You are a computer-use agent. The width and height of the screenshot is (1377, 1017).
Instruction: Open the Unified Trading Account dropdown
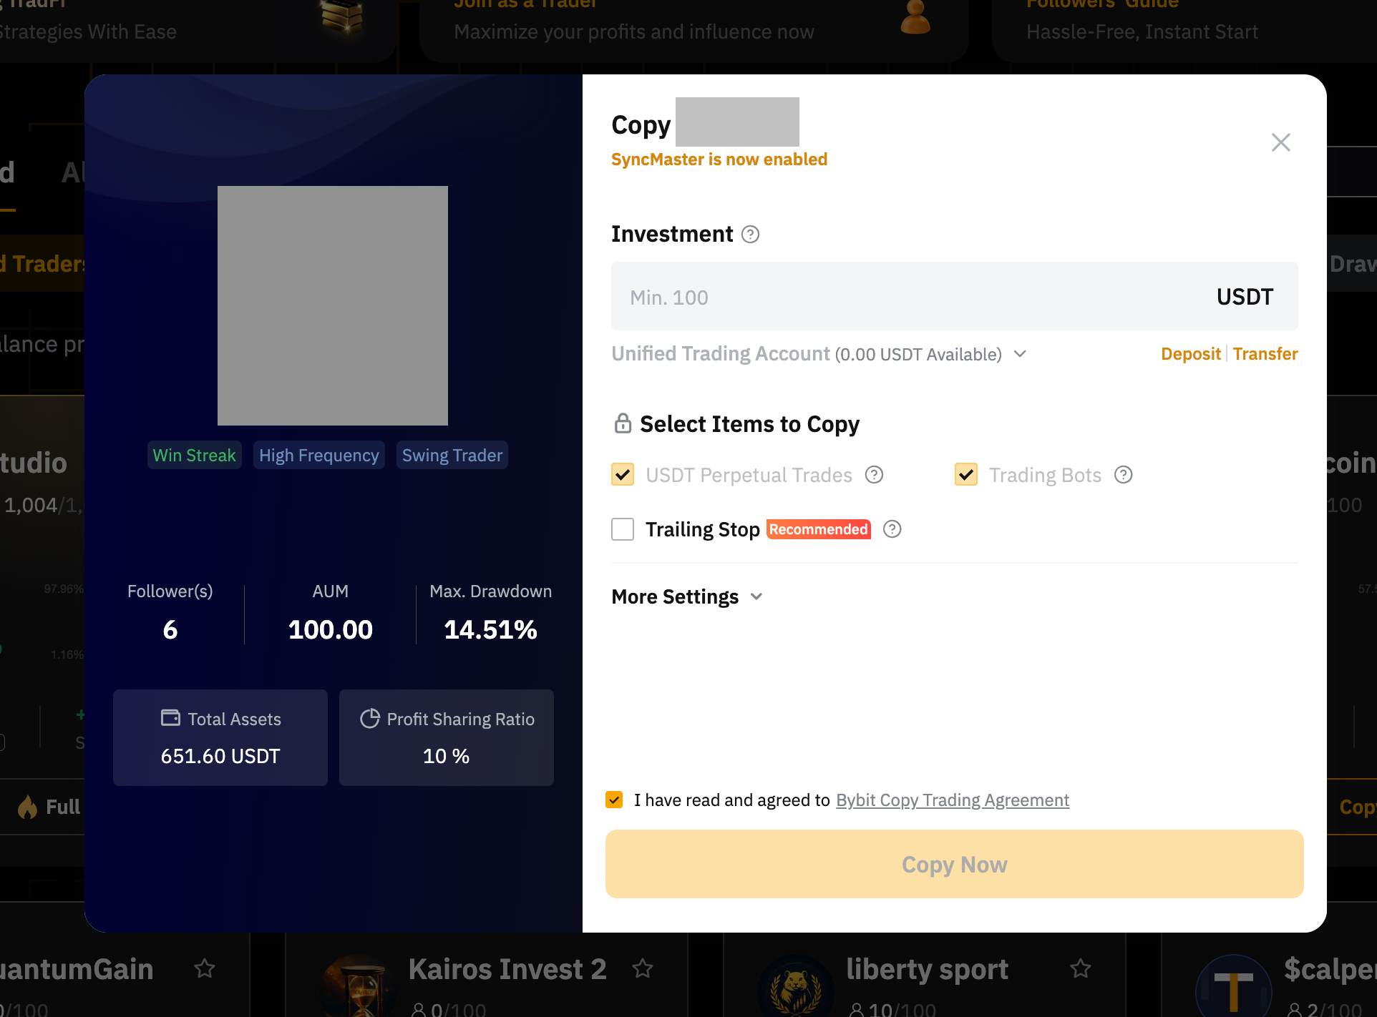[1020, 354]
